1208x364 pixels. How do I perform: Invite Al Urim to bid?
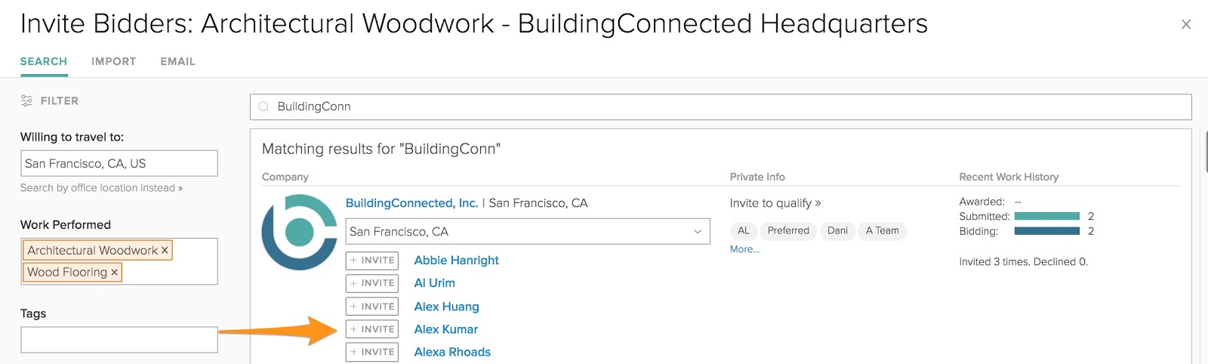click(372, 283)
